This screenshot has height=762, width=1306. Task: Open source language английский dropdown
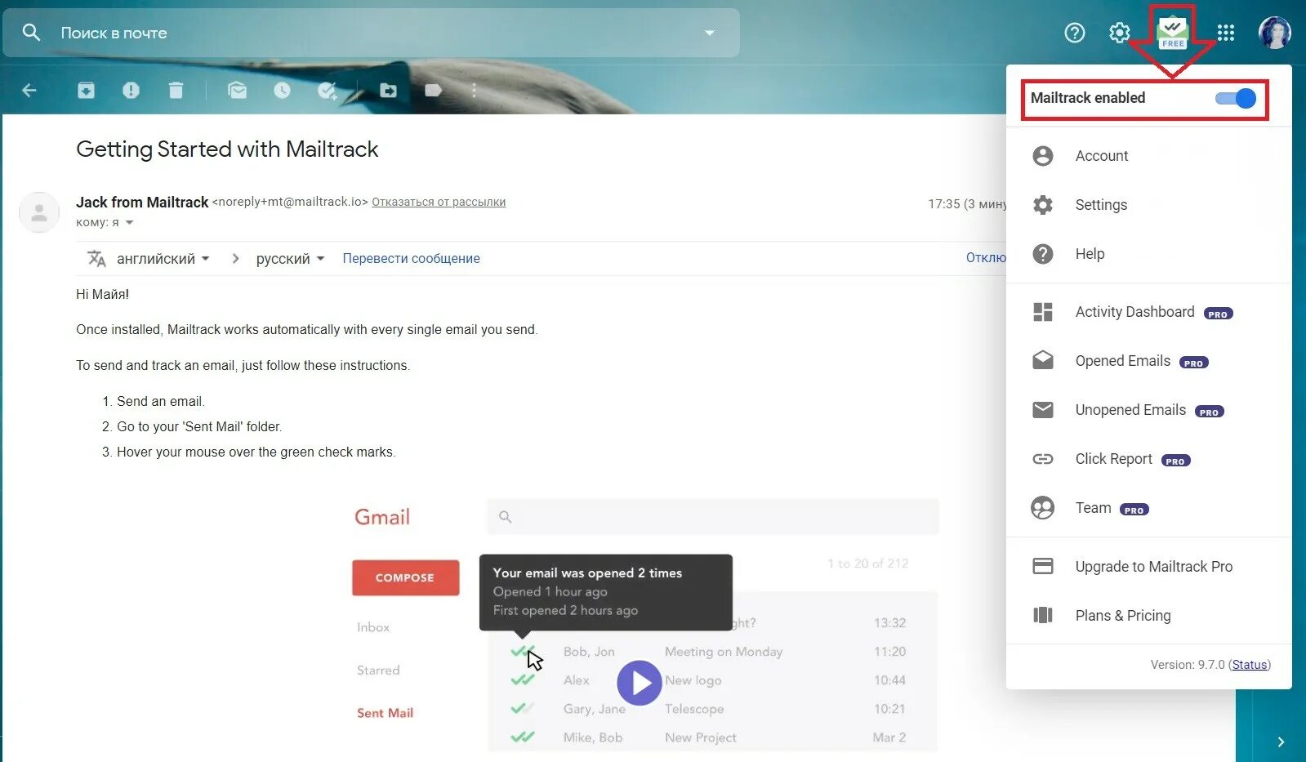click(163, 259)
